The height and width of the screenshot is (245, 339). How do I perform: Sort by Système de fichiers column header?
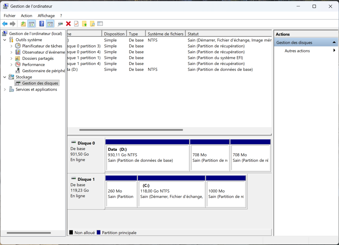165,34
